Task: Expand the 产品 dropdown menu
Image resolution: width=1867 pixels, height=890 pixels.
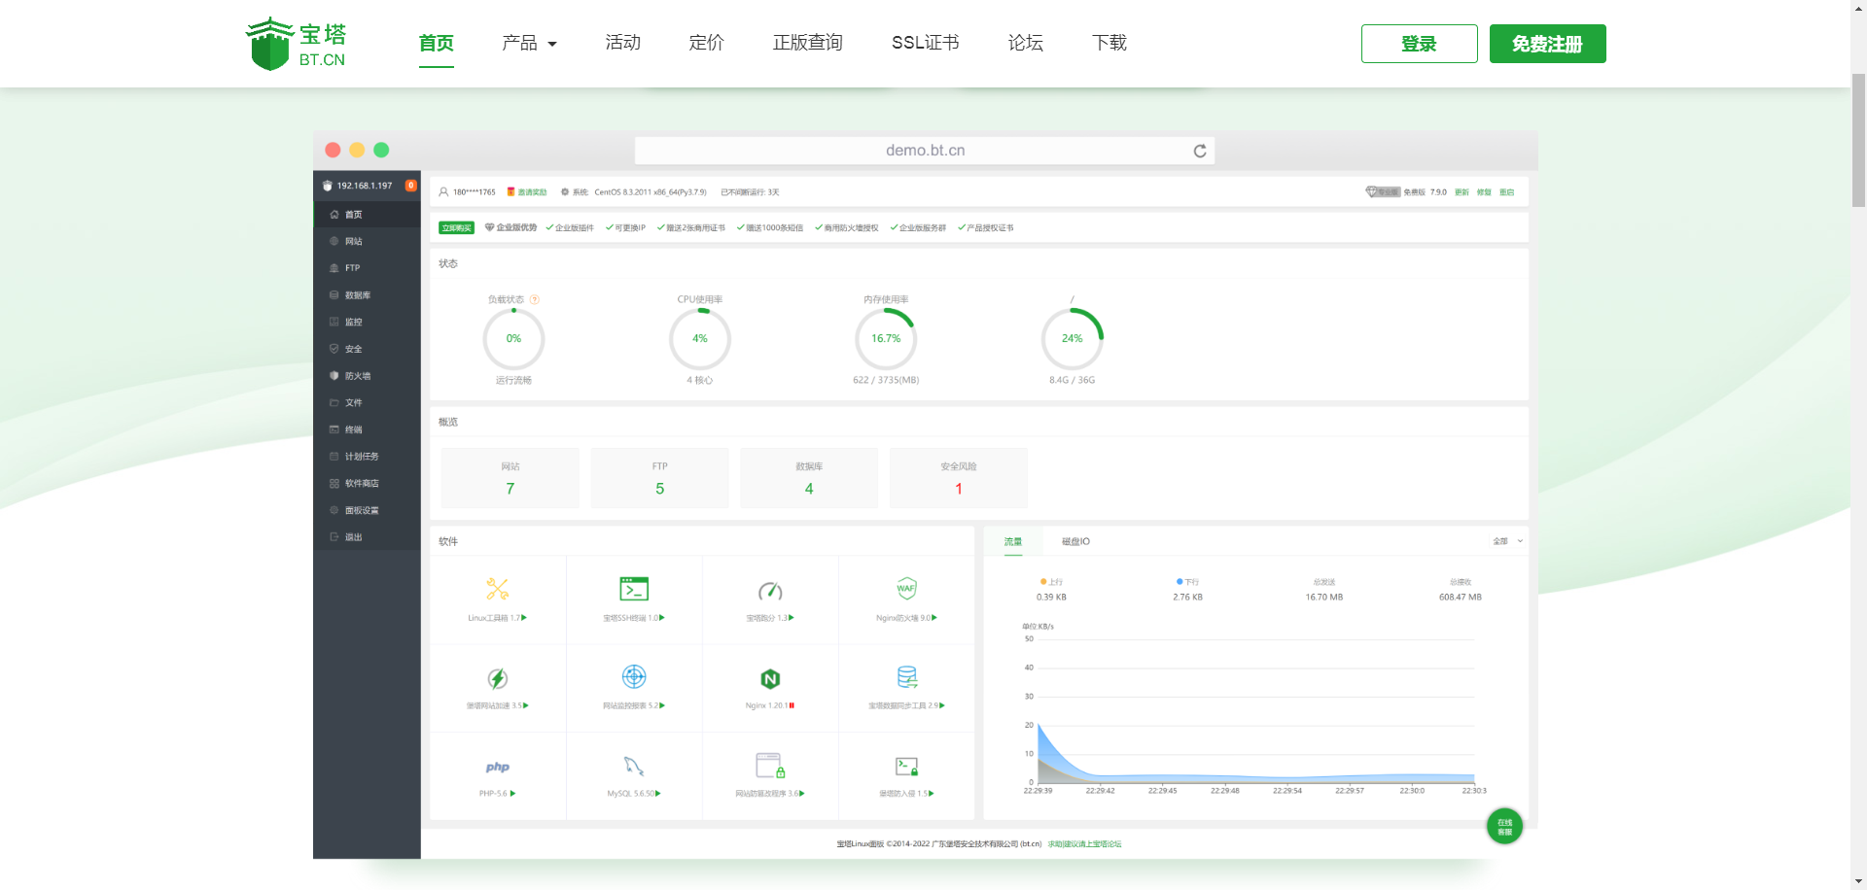Action: (529, 43)
